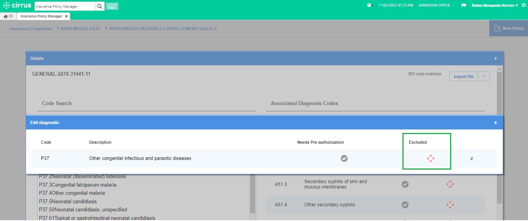The height and width of the screenshot is (221, 528).
Task: Toggle excluded icon for A51.3
Action: click(450, 184)
